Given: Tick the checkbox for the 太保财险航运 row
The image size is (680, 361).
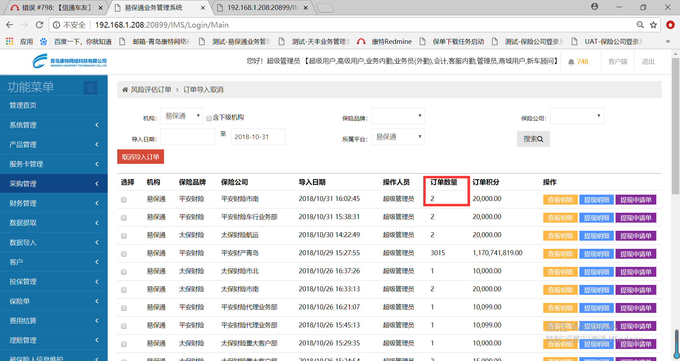Looking at the screenshot, I should [124, 236].
